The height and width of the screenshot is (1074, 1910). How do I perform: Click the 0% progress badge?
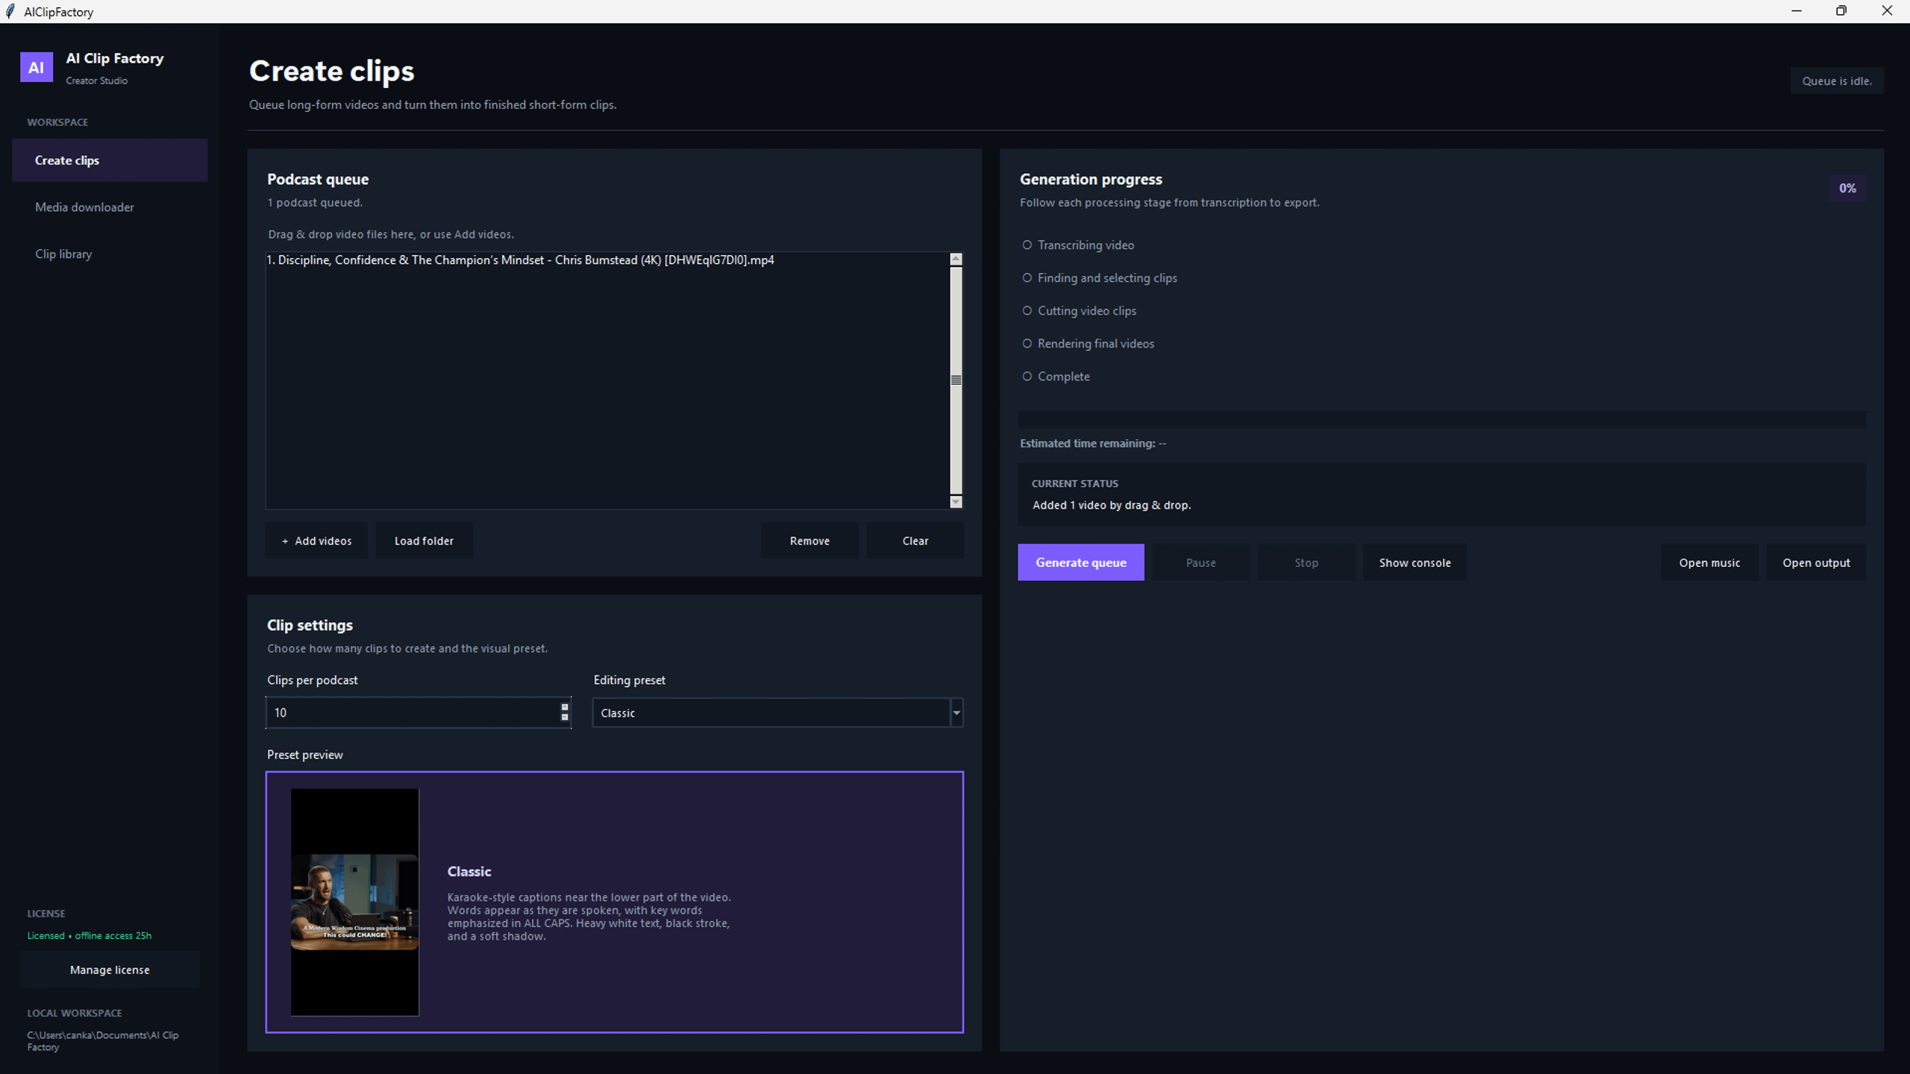tap(1847, 188)
